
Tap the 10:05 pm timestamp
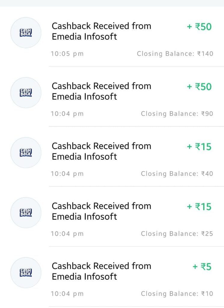(67, 54)
